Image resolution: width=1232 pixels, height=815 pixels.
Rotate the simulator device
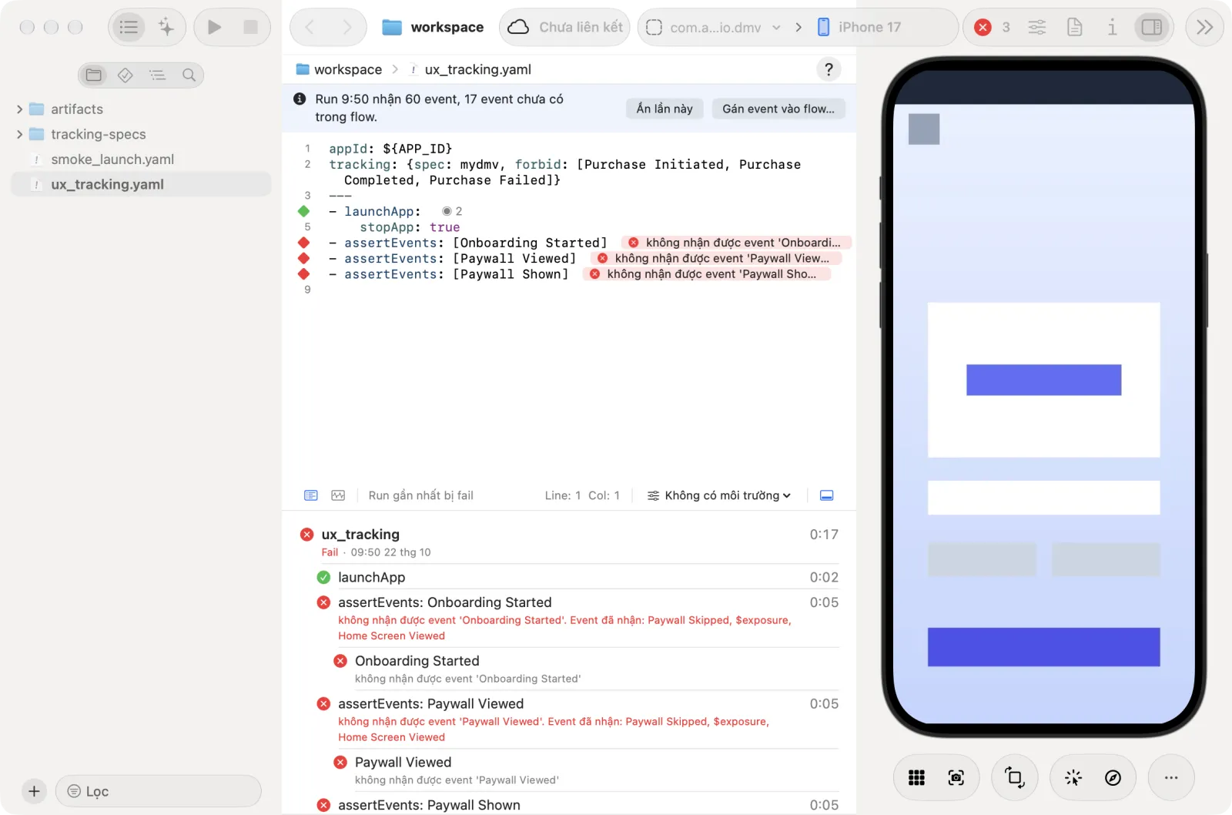(x=1015, y=778)
